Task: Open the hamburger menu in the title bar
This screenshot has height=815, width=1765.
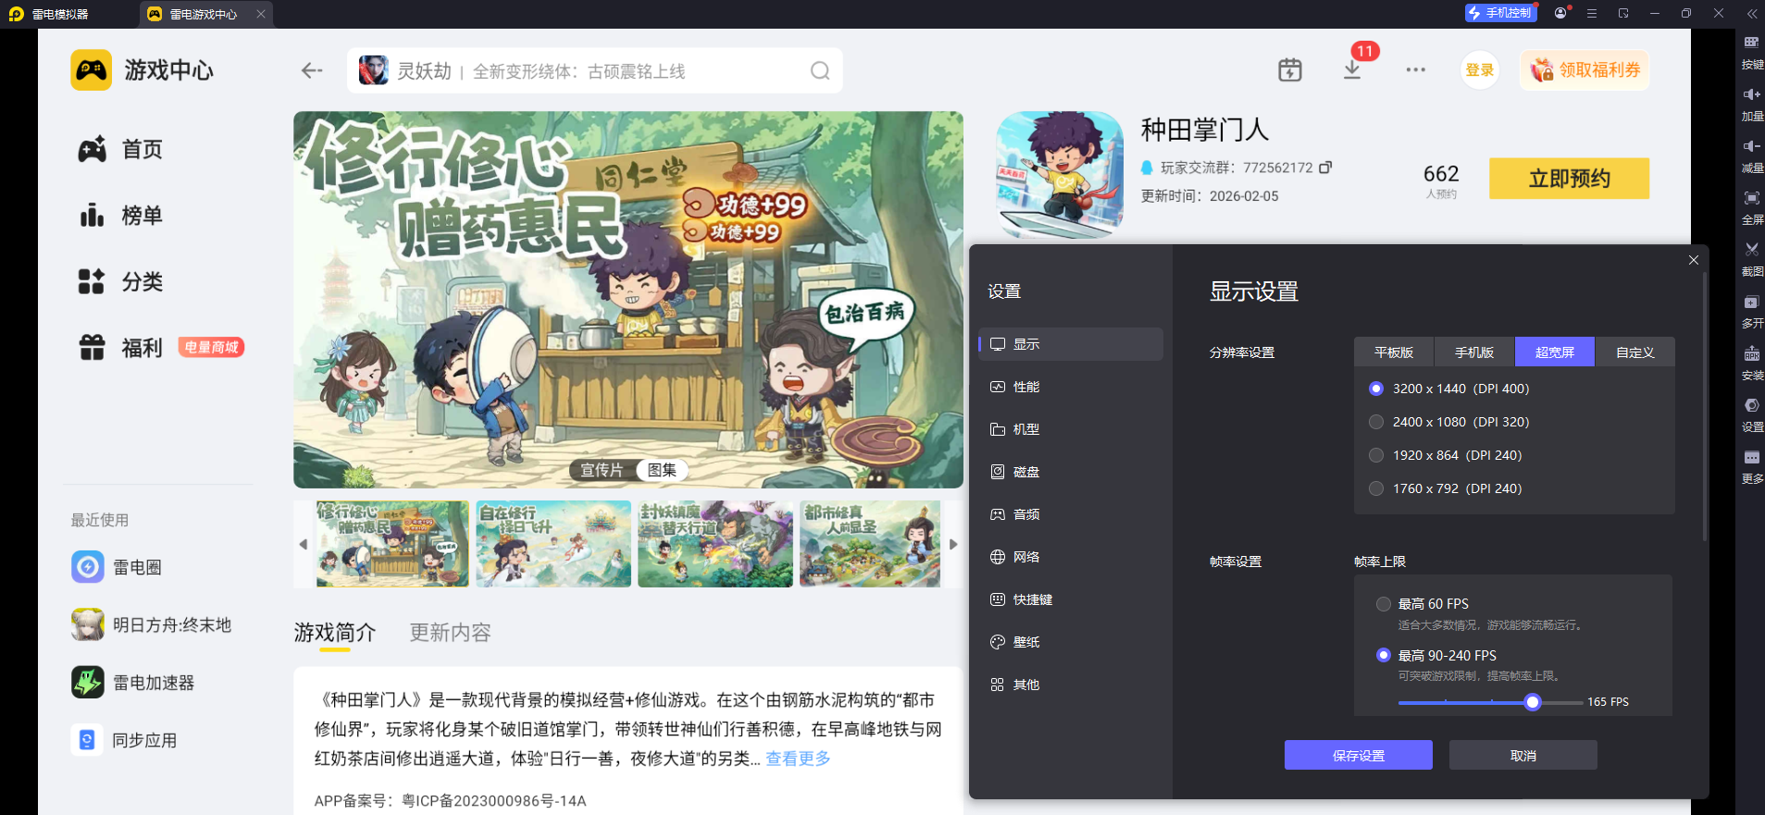Action: point(1592,13)
